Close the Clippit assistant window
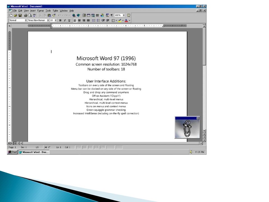Viewport: 269px width, 202px height. (x=198, y=118)
